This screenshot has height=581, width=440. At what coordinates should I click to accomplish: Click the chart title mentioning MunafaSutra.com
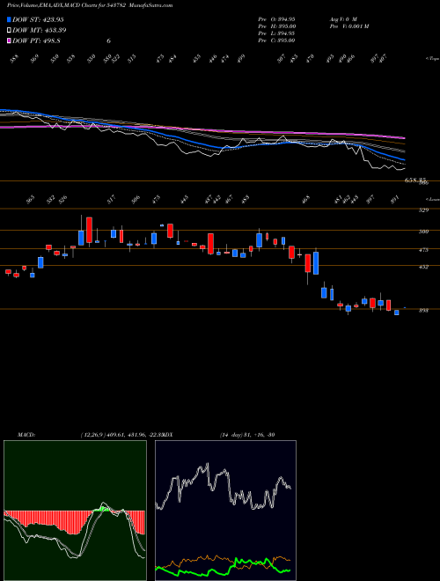tap(90, 5)
